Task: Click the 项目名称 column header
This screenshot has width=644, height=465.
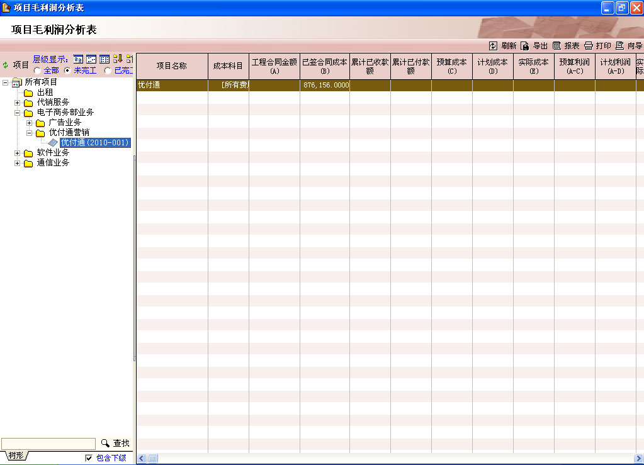Action: click(171, 66)
